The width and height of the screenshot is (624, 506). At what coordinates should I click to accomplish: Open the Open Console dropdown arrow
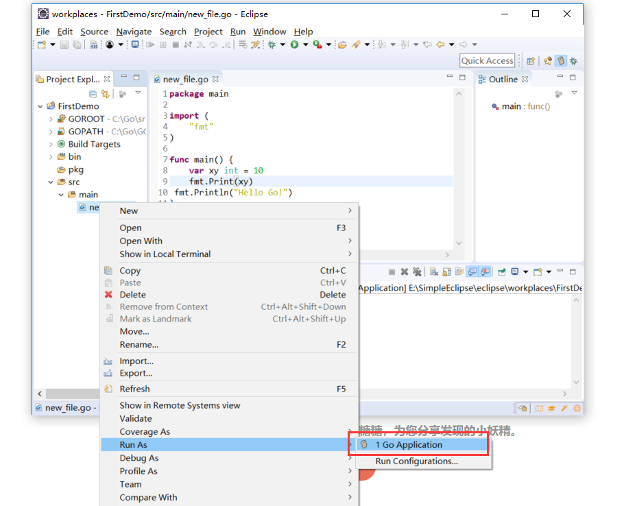pyautogui.click(x=549, y=272)
